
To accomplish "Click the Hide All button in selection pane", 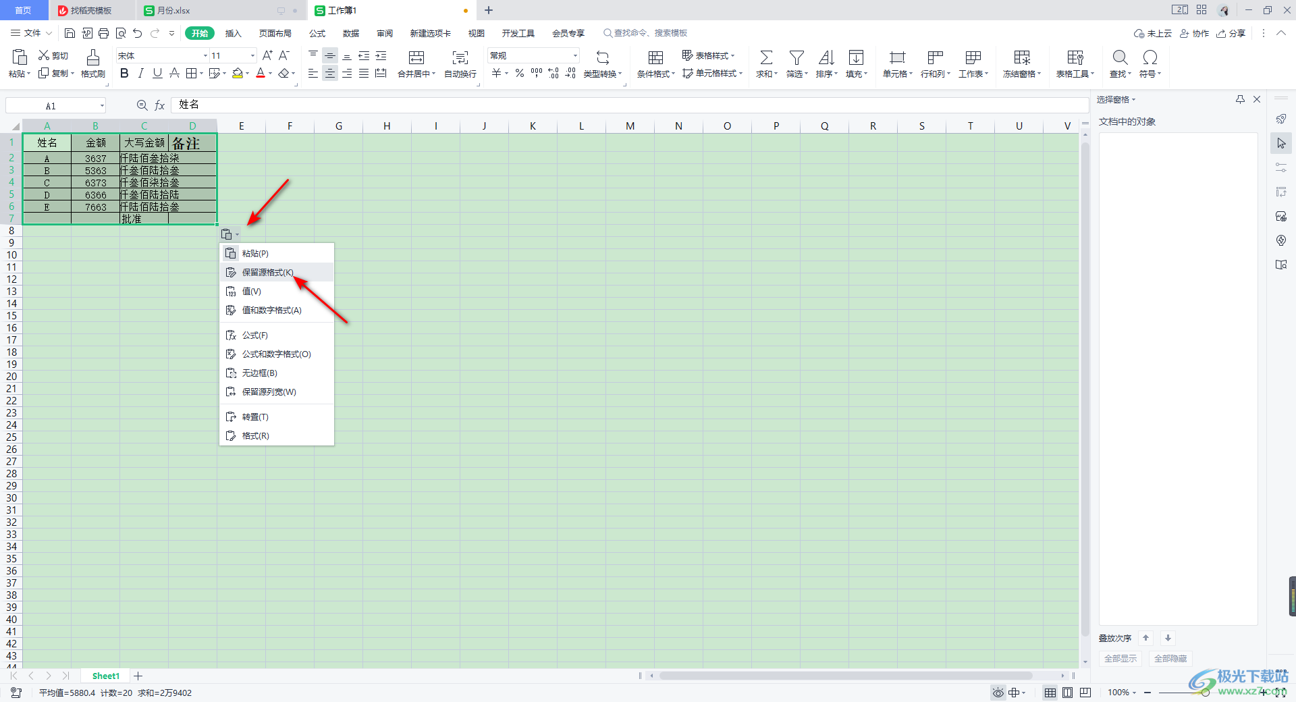I will coord(1170,659).
